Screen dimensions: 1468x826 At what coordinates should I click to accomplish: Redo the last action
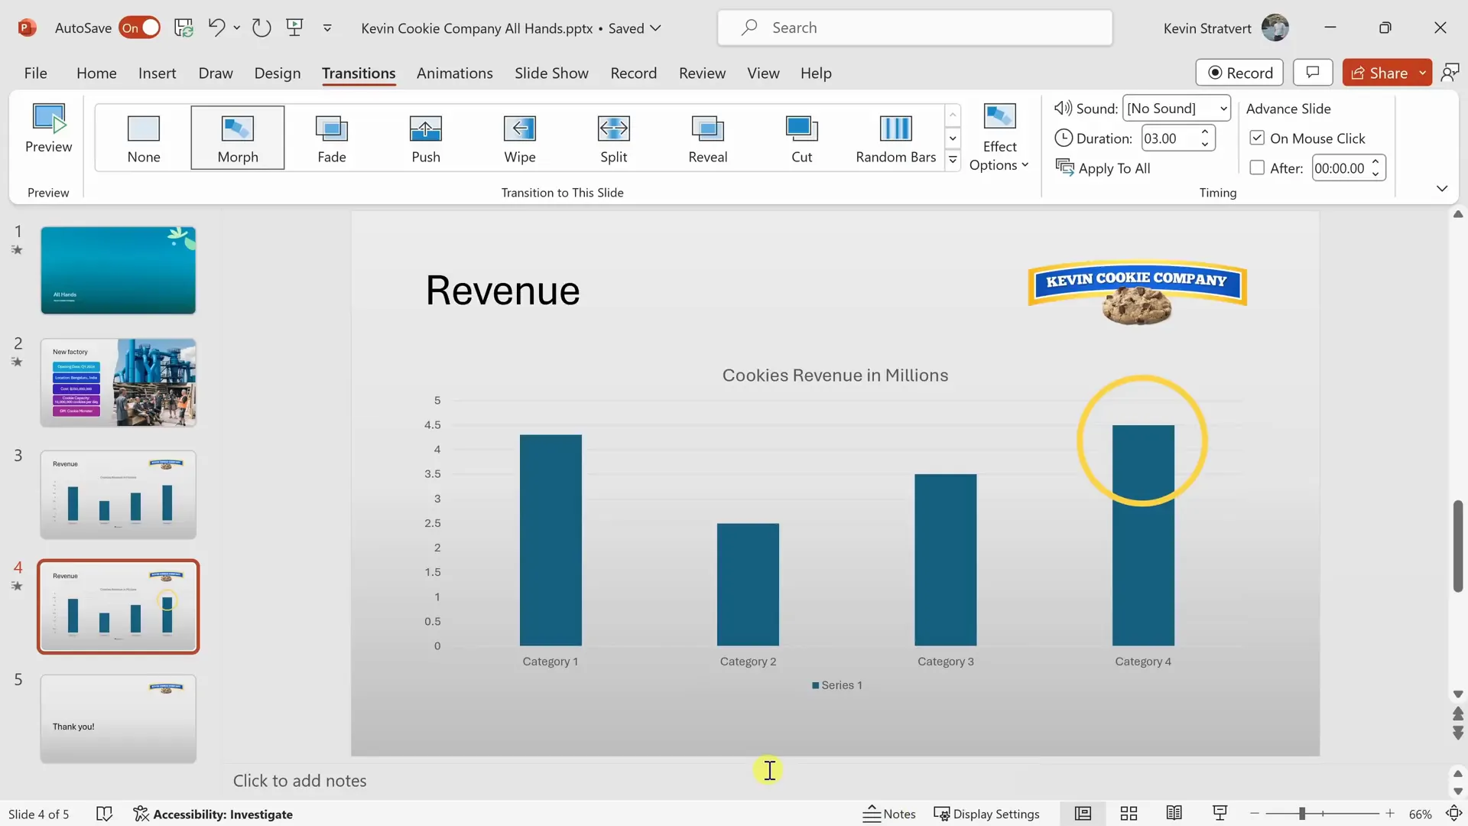261,28
